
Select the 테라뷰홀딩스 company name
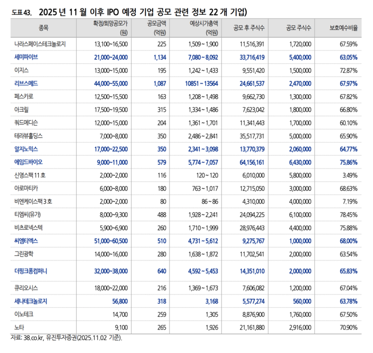click(29, 136)
